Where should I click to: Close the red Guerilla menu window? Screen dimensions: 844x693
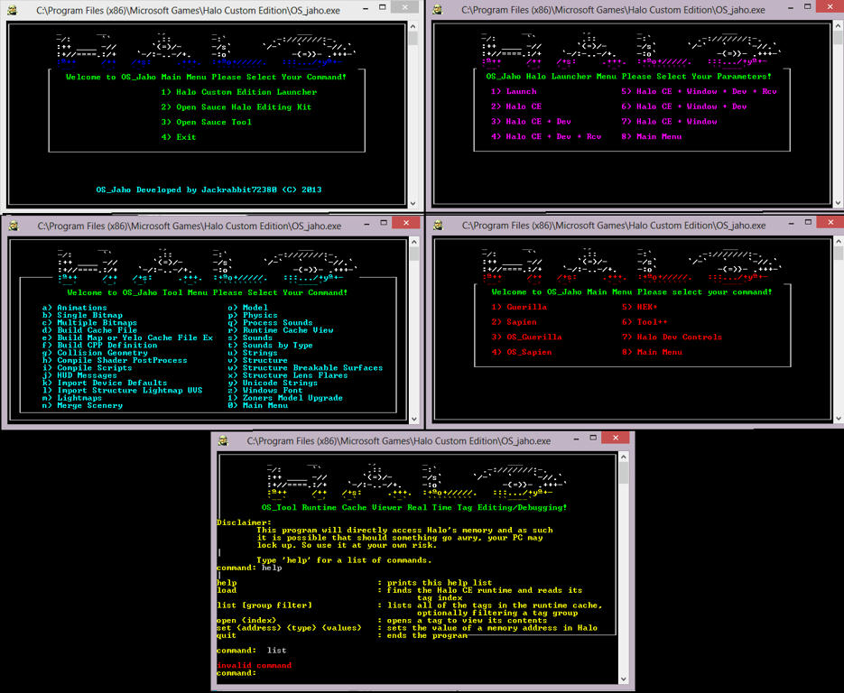830,222
